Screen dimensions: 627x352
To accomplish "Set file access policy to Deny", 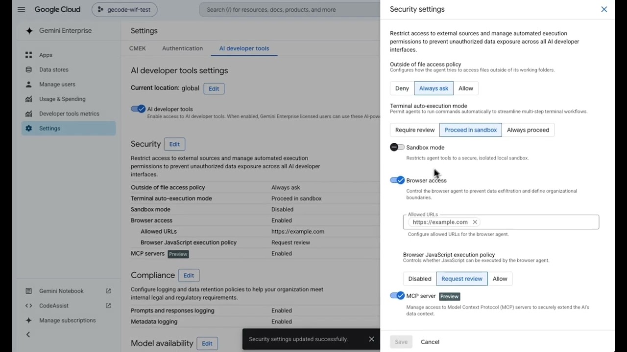I will point(402,88).
